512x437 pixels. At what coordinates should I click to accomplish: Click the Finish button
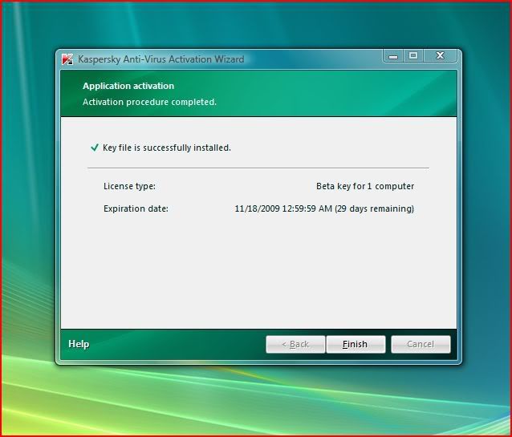point(356,344)
